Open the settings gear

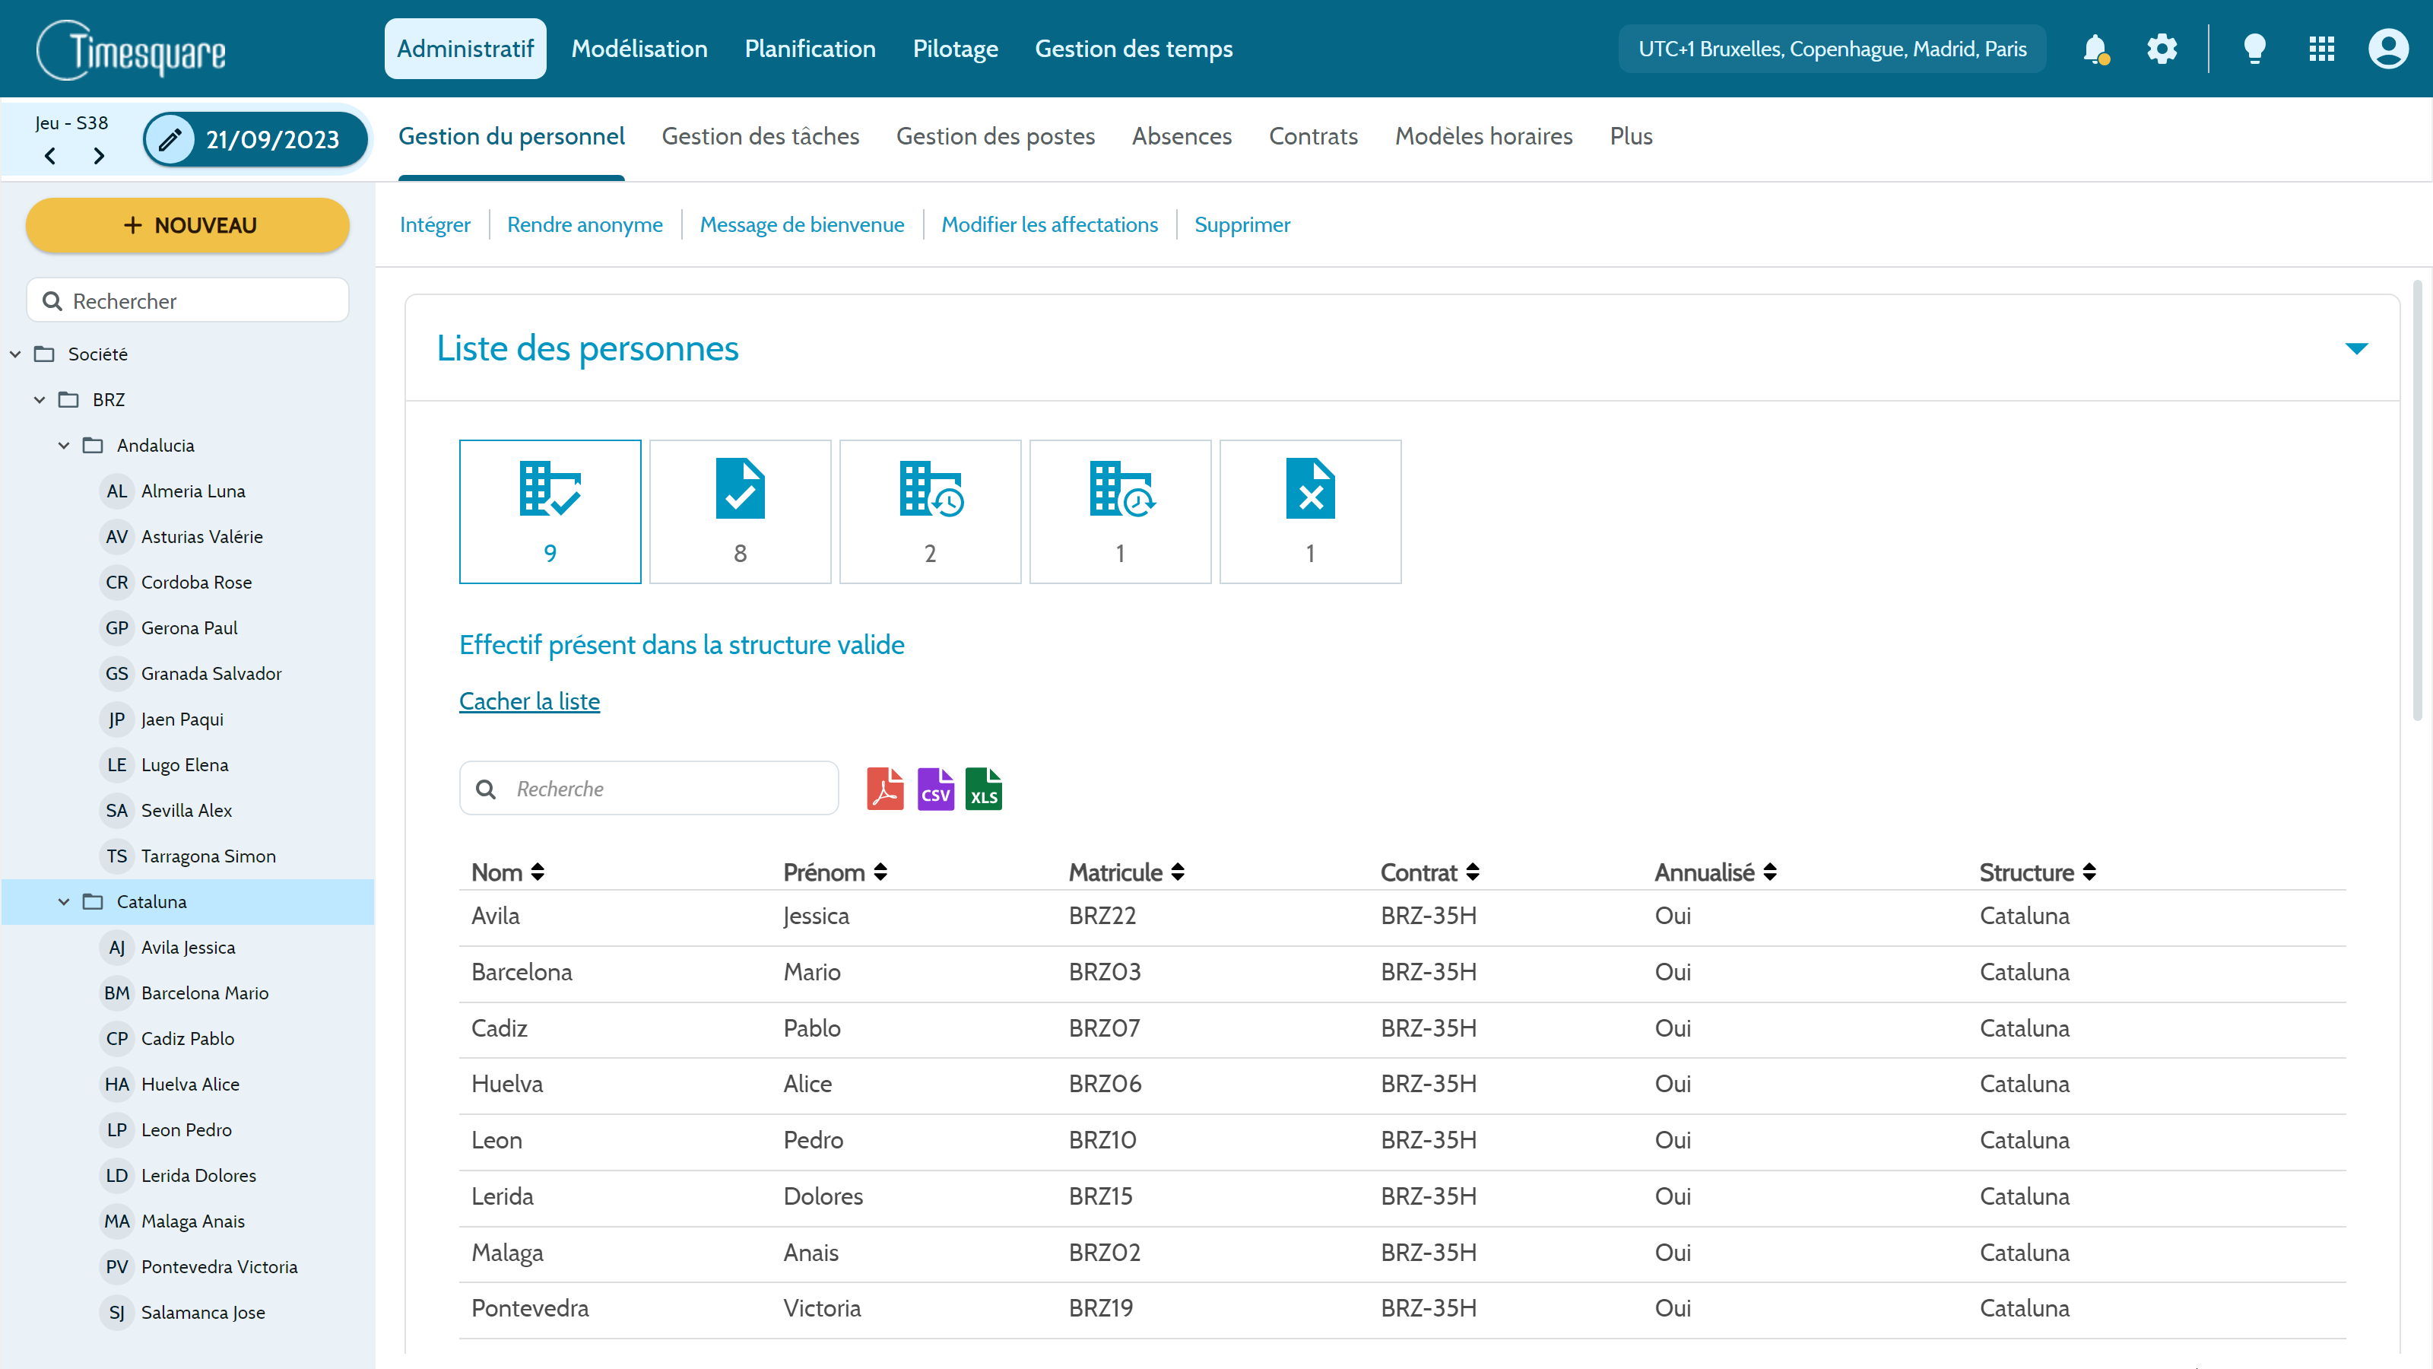pyautogui.click(x=2162, y=49)
